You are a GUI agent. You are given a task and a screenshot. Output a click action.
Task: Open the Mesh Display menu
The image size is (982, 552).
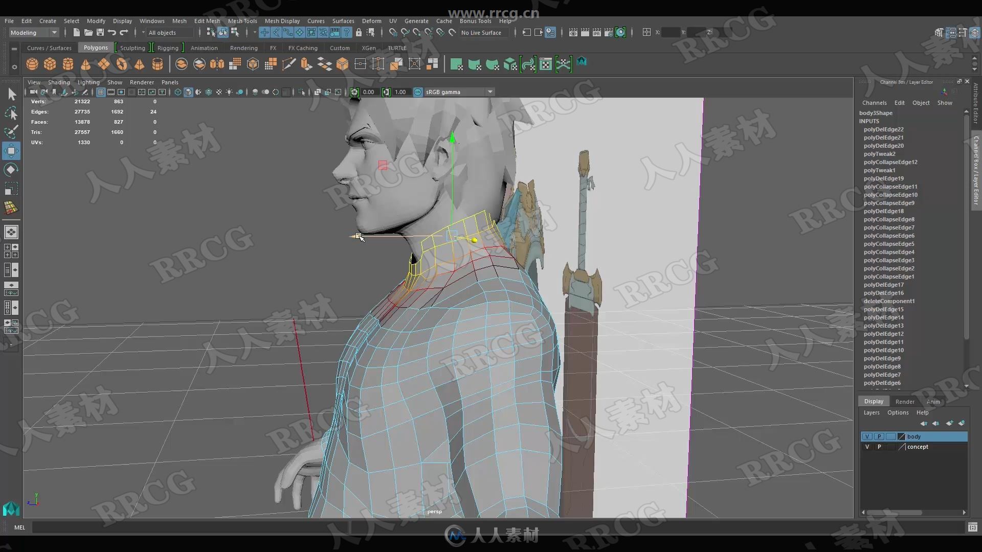point(281,20)
